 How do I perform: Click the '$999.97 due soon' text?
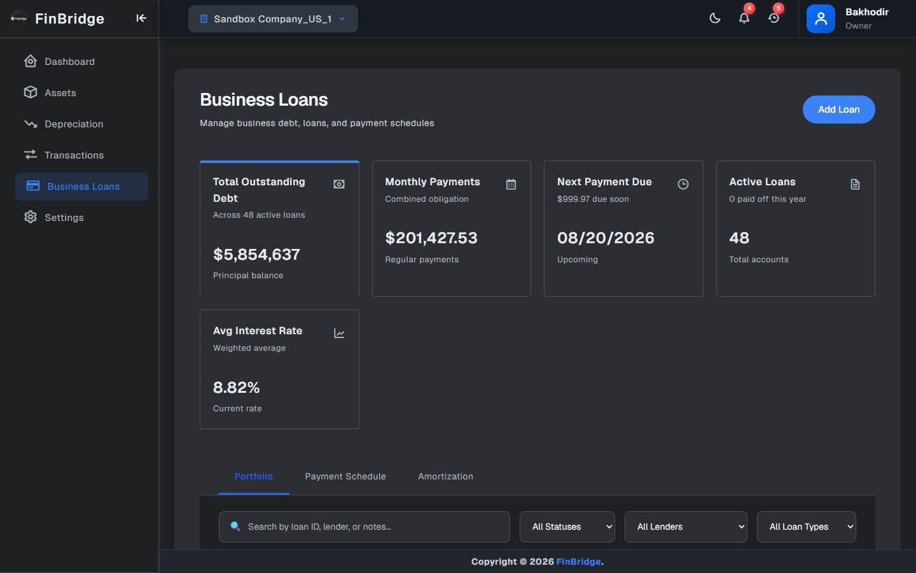593,199
